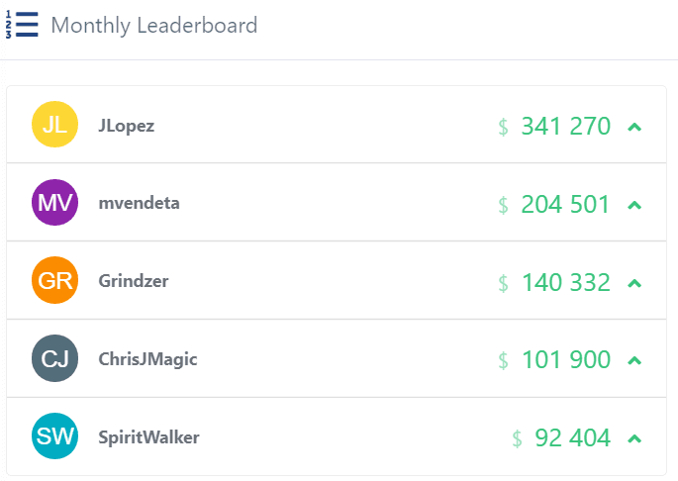Select the 204 501 earnings amount

pos(565,204)
